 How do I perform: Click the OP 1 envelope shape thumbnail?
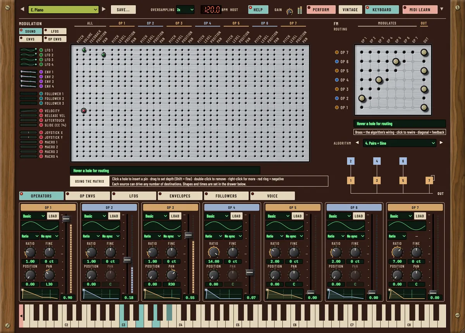40,295
